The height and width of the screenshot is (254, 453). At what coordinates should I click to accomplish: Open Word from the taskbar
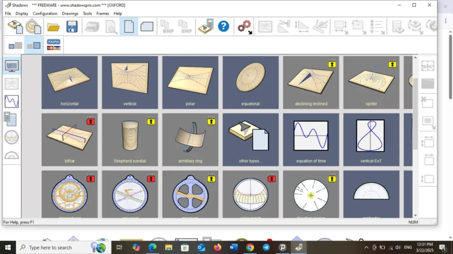tap(234, 247)
